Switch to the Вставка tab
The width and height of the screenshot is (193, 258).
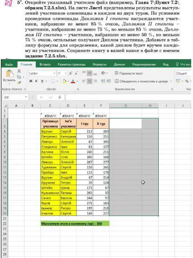tap(45, 65)
